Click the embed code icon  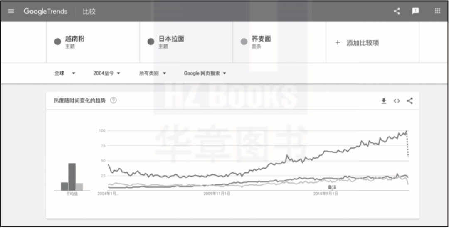[397, 101]
